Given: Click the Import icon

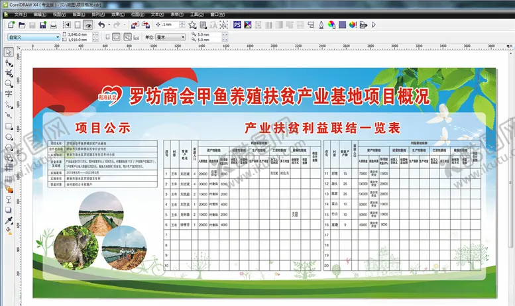Looking at the screenshot, I should tap(135, 25).
